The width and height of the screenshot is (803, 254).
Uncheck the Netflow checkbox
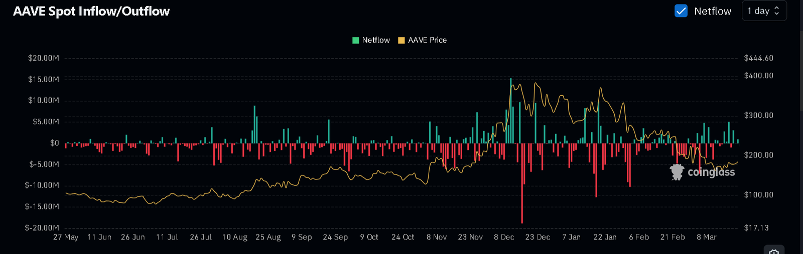(x=681, y=11)
